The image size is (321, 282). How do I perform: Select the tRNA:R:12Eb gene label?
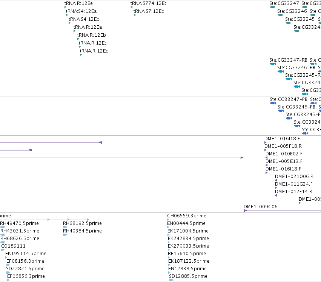click(x=92, y=35)
